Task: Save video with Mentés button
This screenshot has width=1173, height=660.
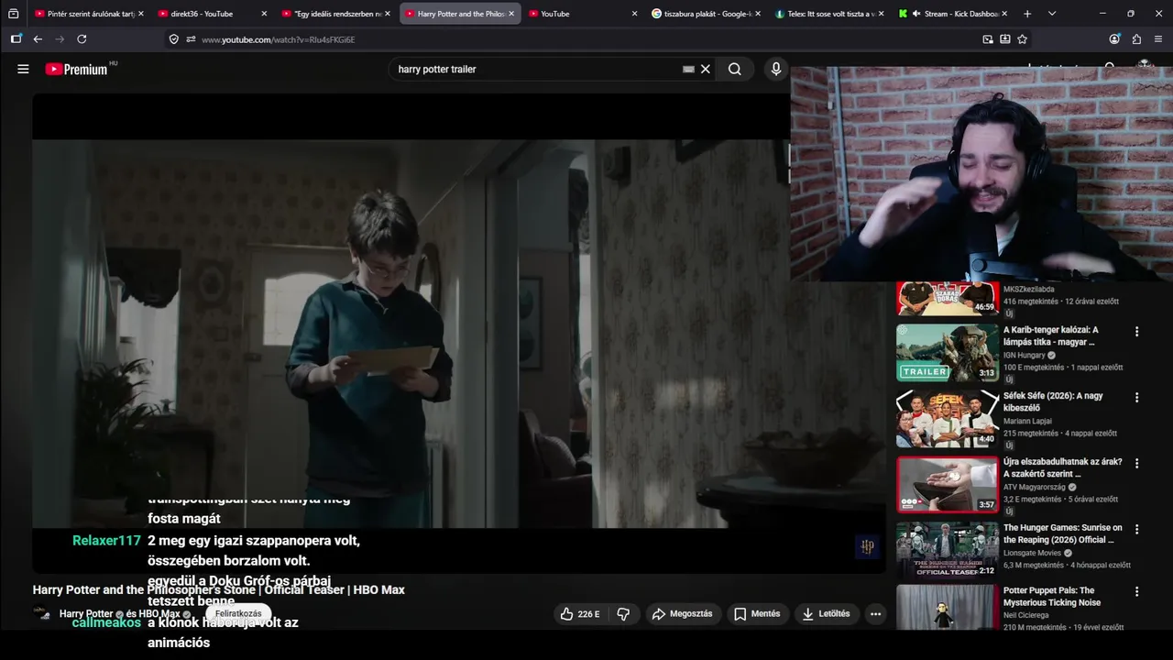Action: (x=757, y=614)
